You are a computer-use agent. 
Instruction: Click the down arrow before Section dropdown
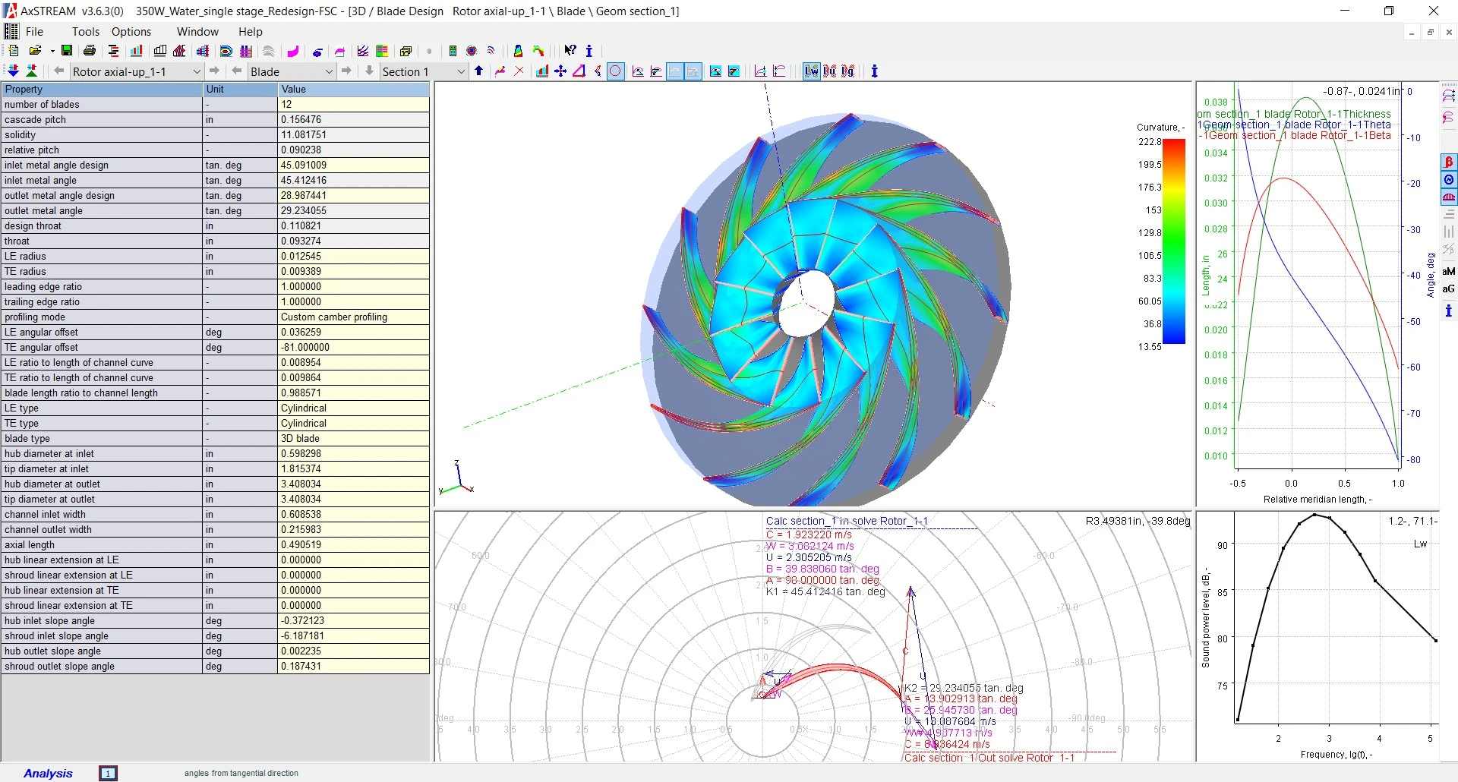coord(369,71)
